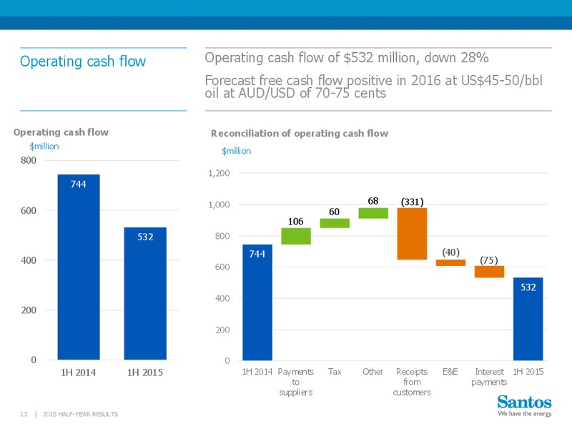Click the '1,200' y-axis value
Image resolution: width=572 pixels, height=429 pixels.
(x=219, y=173)
